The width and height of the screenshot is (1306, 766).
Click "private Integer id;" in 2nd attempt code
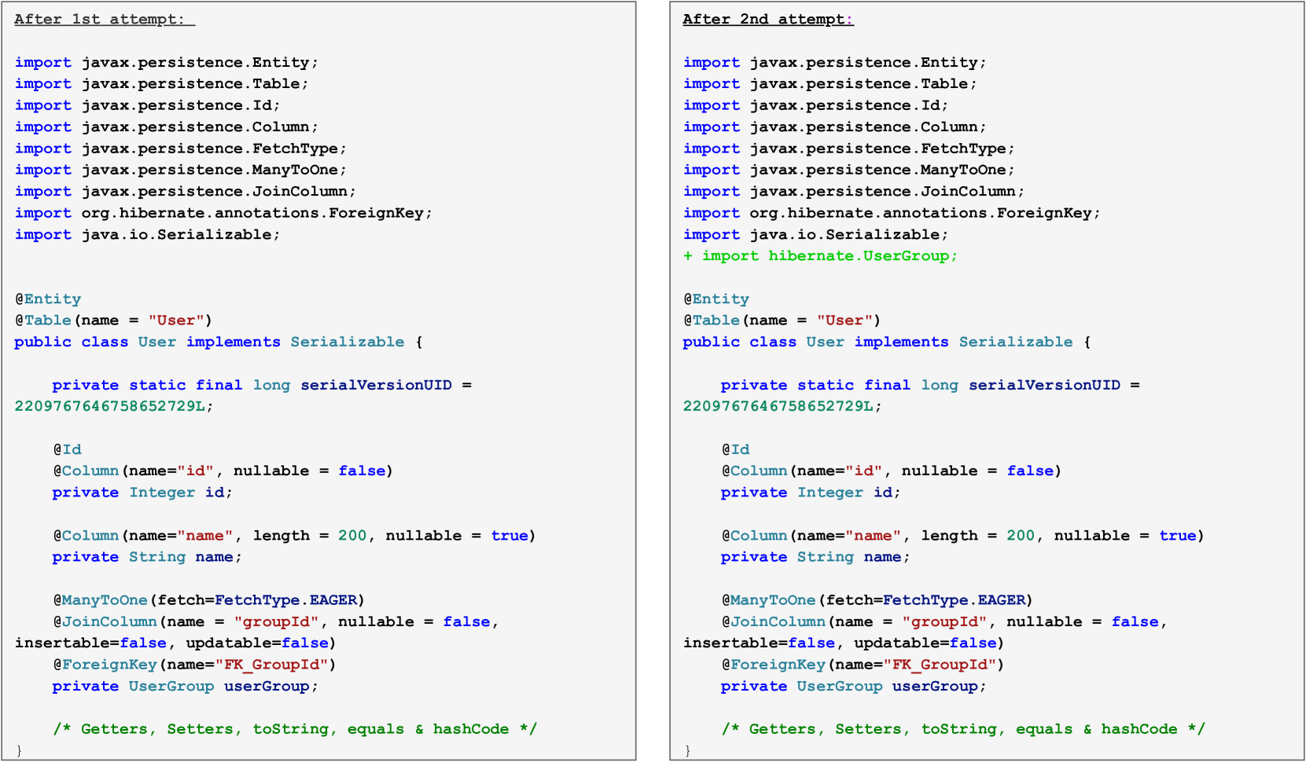(x=811, y=493)
